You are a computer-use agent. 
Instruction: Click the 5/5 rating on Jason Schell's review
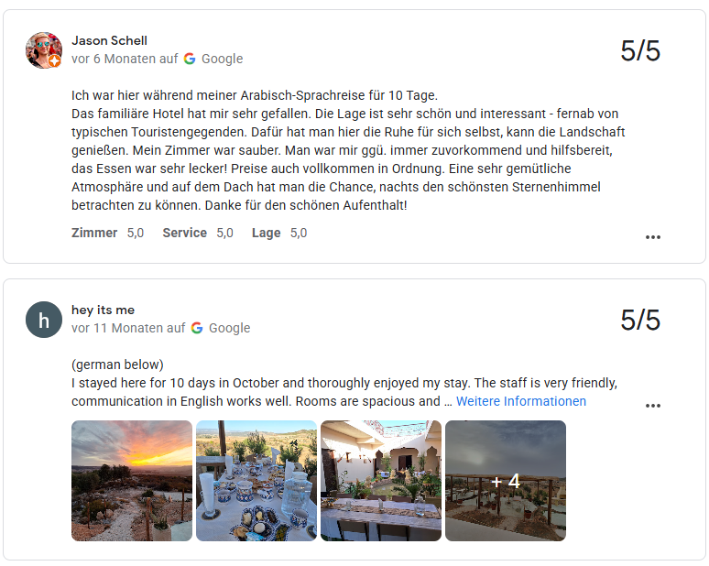tap(639, 51)
